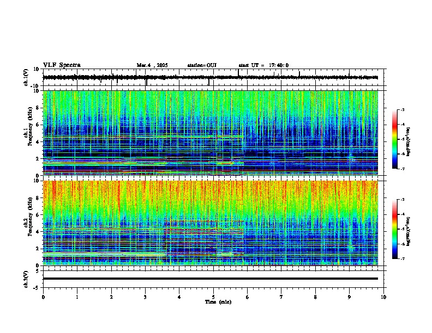The image size is (432, 333).
Task: Click the 4 kHz tick label on ch.1 axis
Action: click(x=38, y=142)
